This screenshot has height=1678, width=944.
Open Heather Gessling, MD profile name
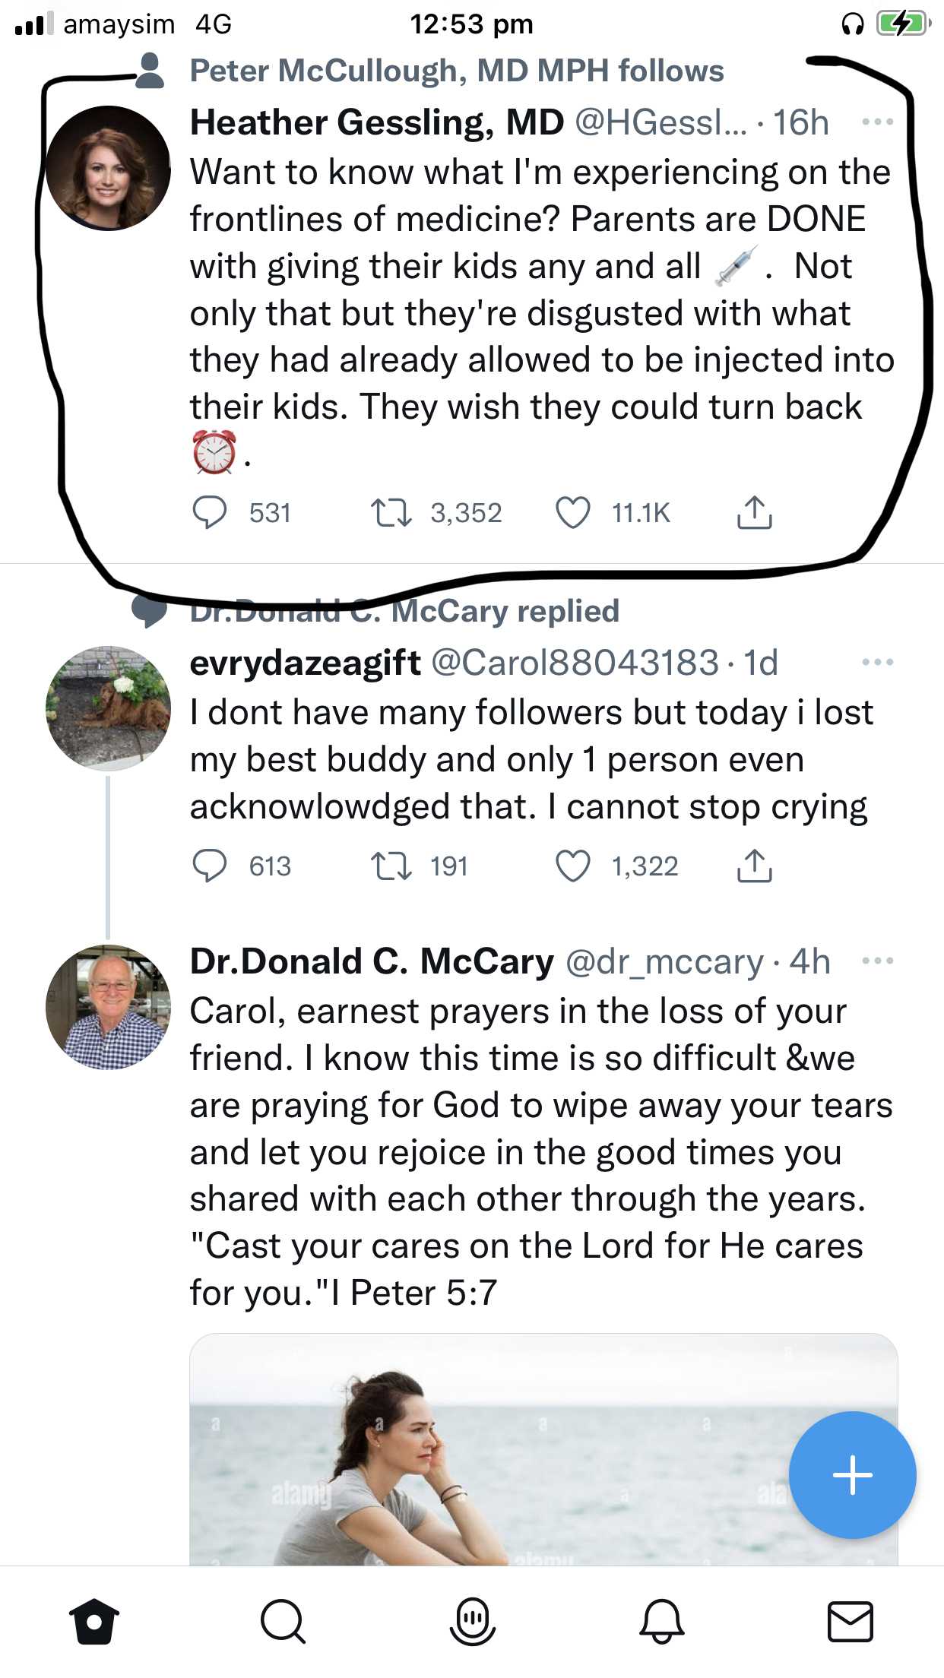376,122
